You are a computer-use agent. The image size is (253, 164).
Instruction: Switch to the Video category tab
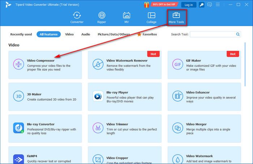69,34
